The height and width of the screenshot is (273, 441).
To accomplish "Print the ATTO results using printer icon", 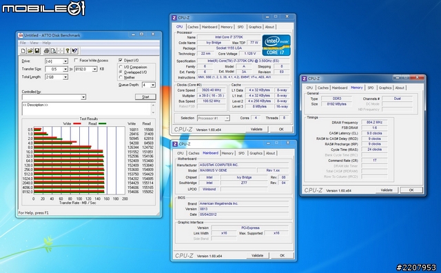I will point(46,51).
